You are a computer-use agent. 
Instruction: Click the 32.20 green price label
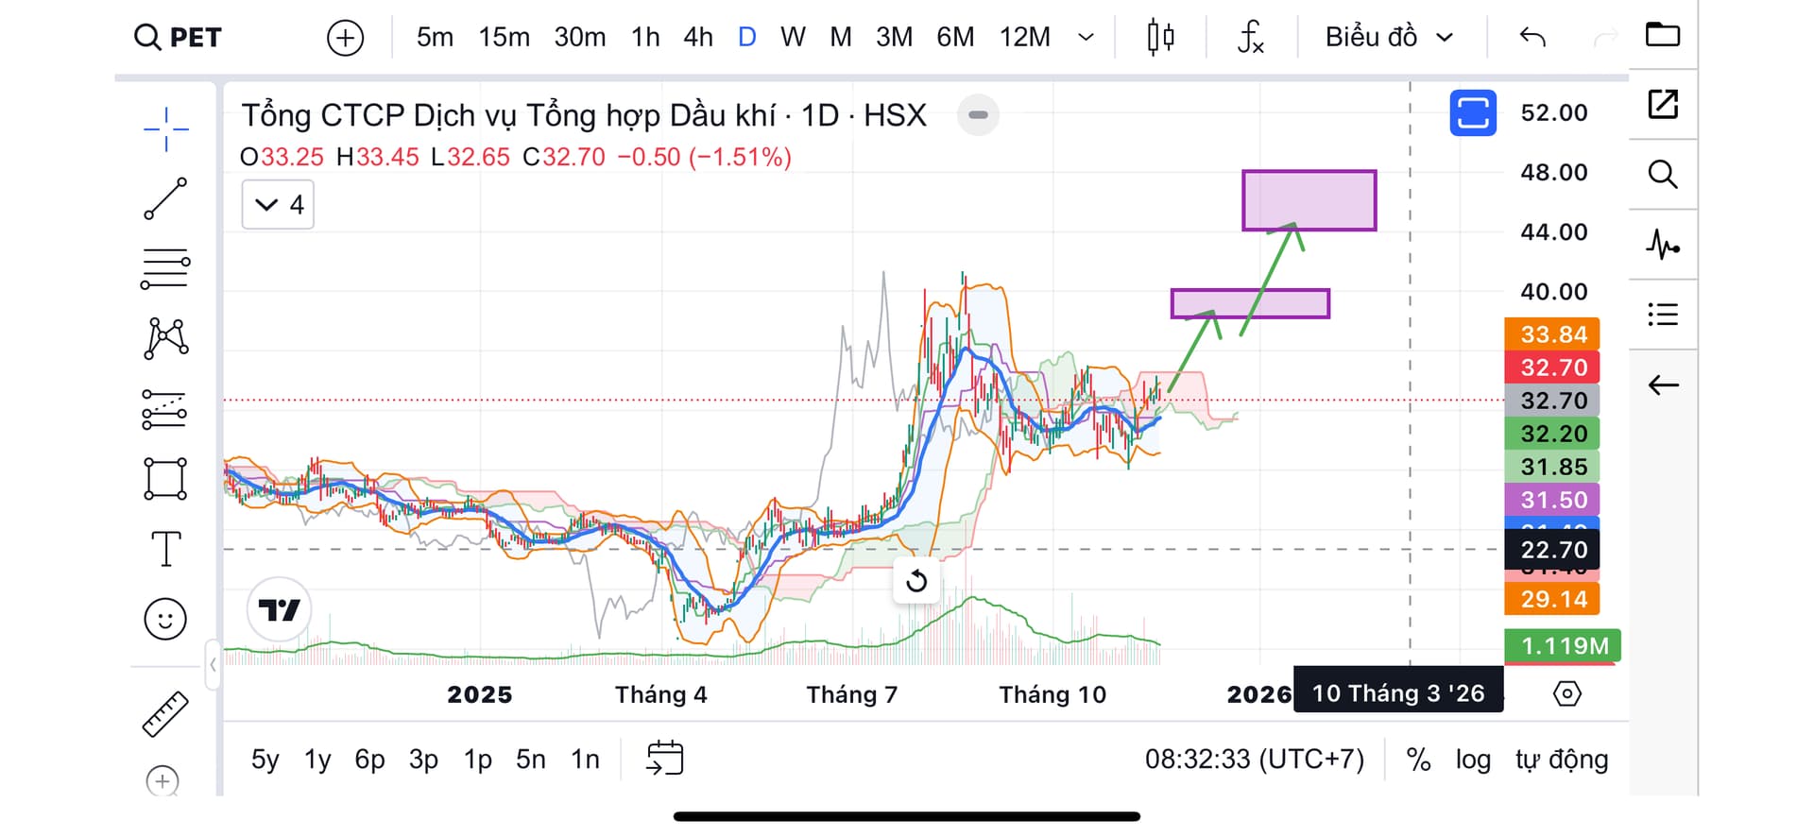(x=1552, y=434)
